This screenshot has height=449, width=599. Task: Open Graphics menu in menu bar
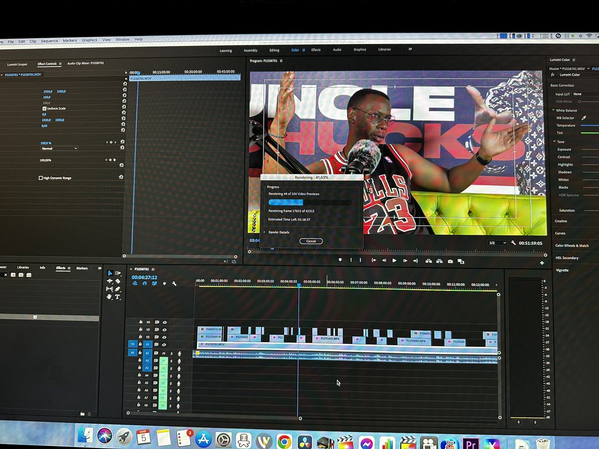pos(89,40)
